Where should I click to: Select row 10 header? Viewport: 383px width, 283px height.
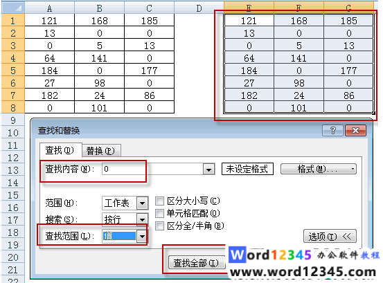tap(13, 132)
